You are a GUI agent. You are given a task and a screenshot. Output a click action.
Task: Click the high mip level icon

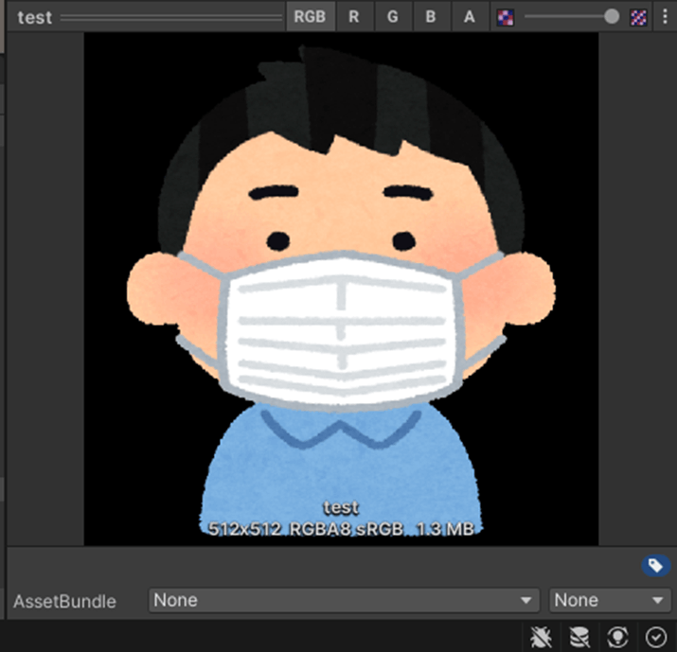[x=638, y=18]
